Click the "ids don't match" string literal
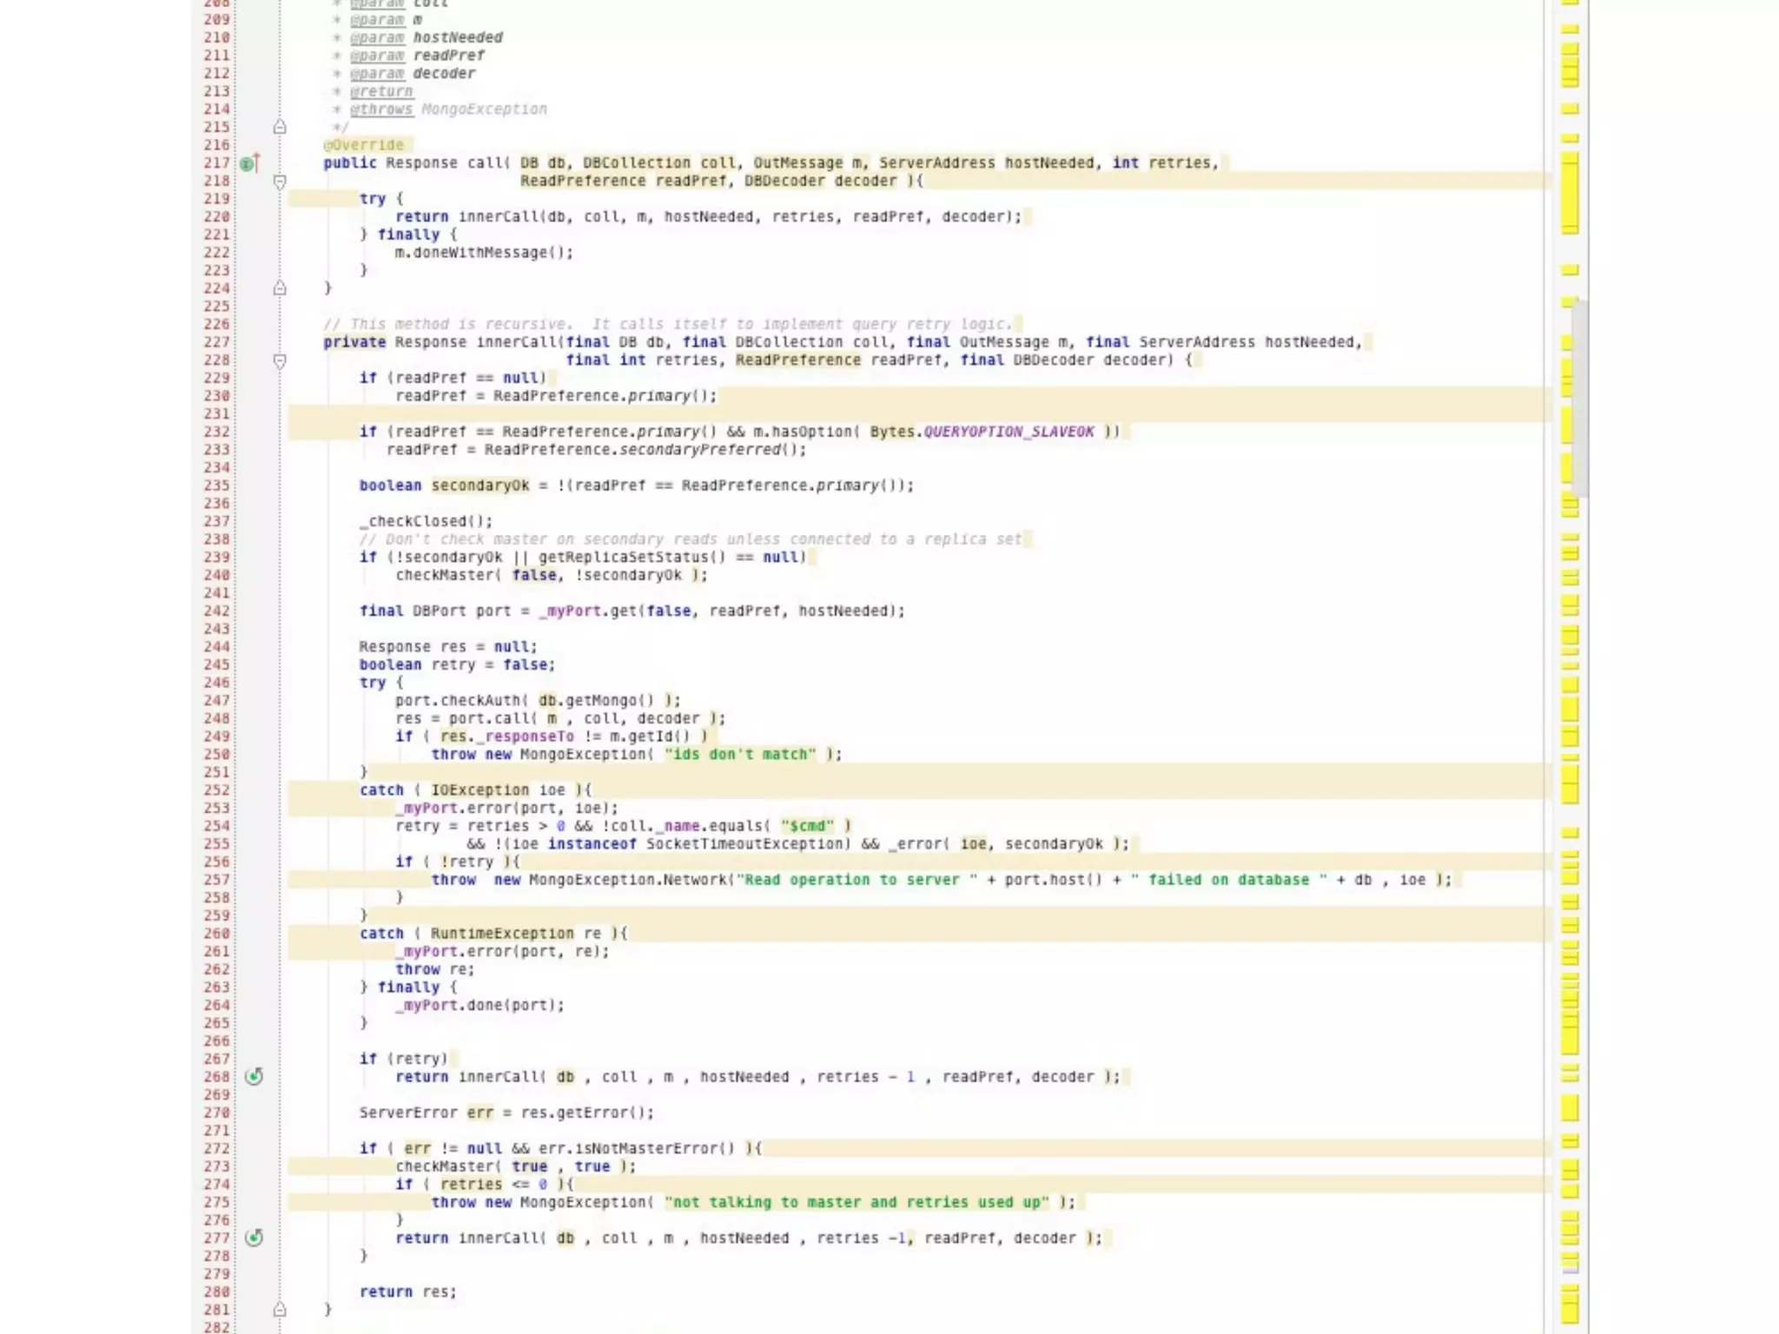This screenshot has width=1779, height=1334. 740,755
